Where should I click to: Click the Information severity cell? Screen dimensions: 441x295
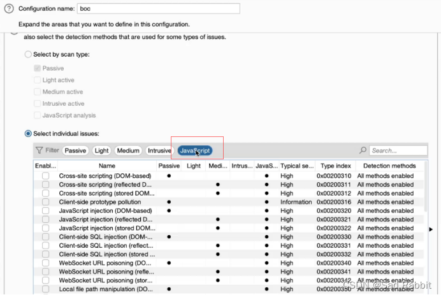click(296, 202)
